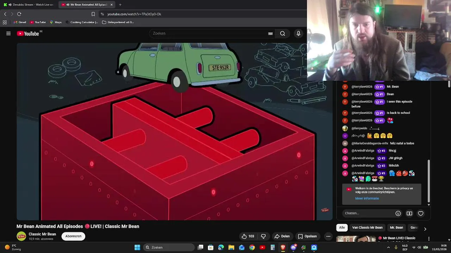The height and width of the screenshot is (253, 451).
Task: Bookmark this page with bookmark icon
Action: click(93, 14)
